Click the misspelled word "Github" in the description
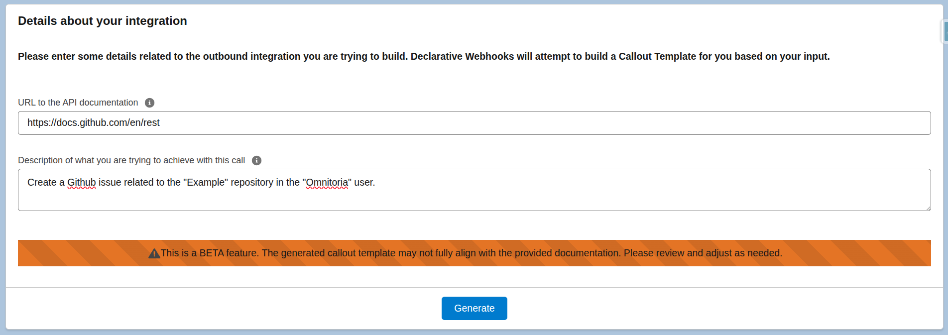948x335 pixels. (81, 183)
